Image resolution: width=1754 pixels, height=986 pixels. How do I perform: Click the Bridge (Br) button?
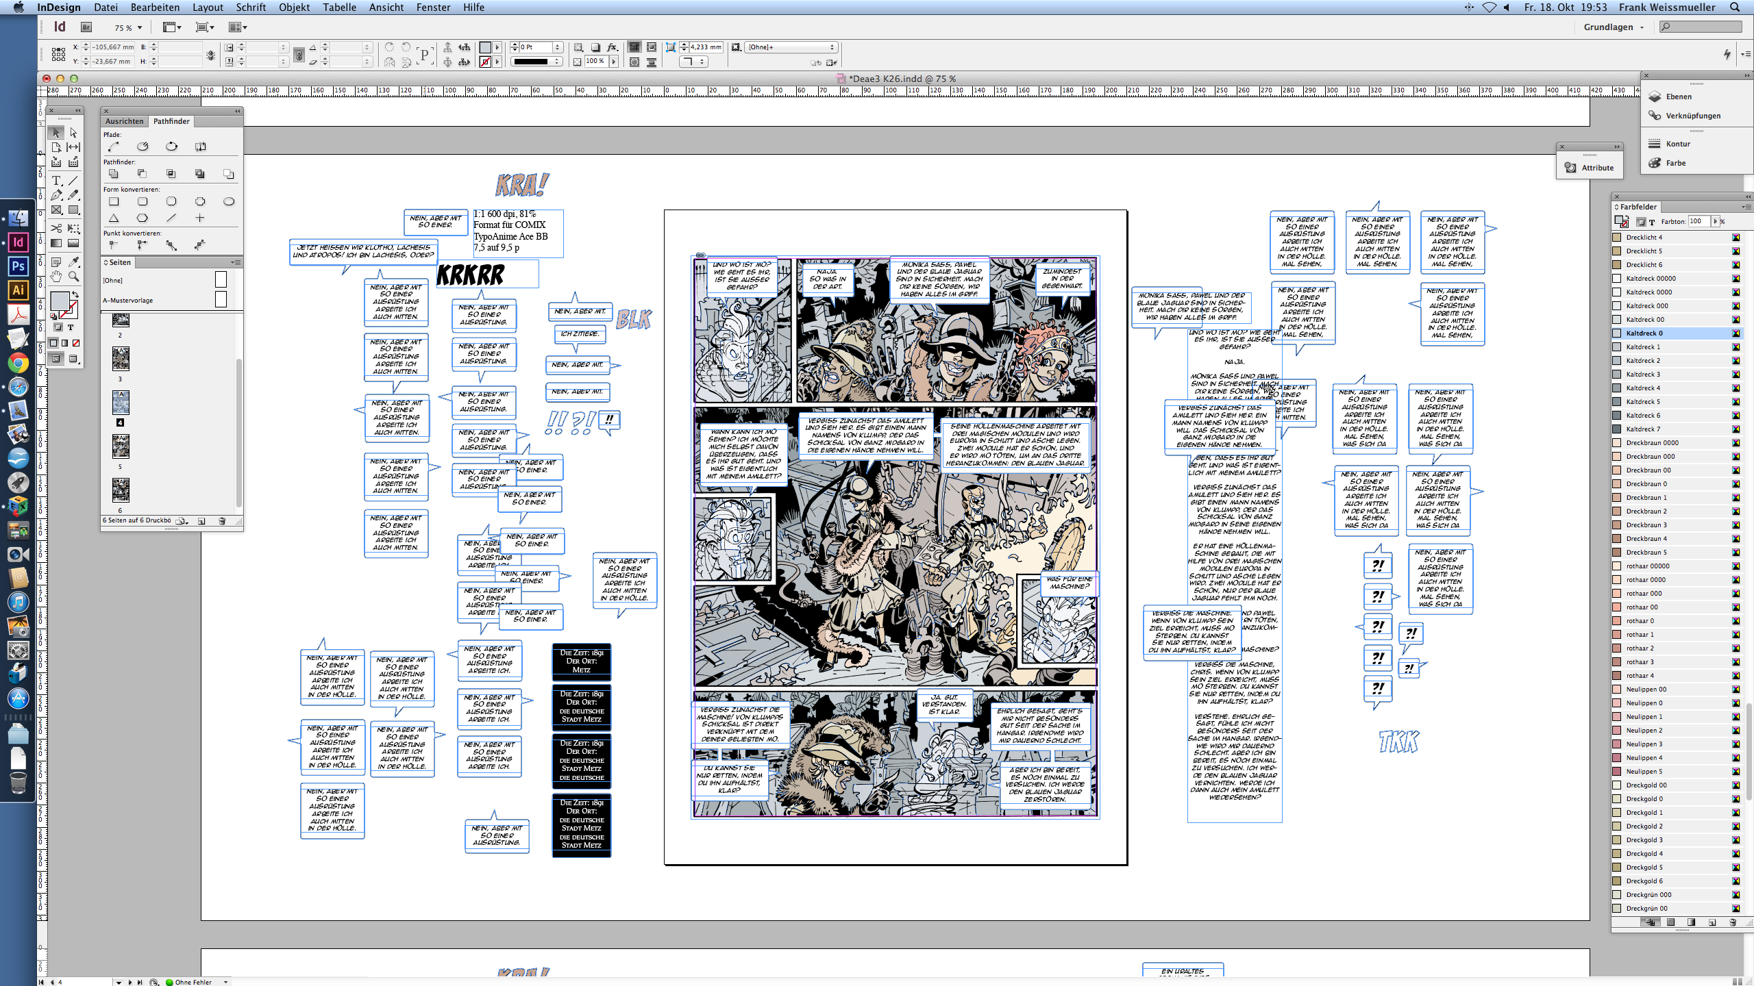(86, 27)
